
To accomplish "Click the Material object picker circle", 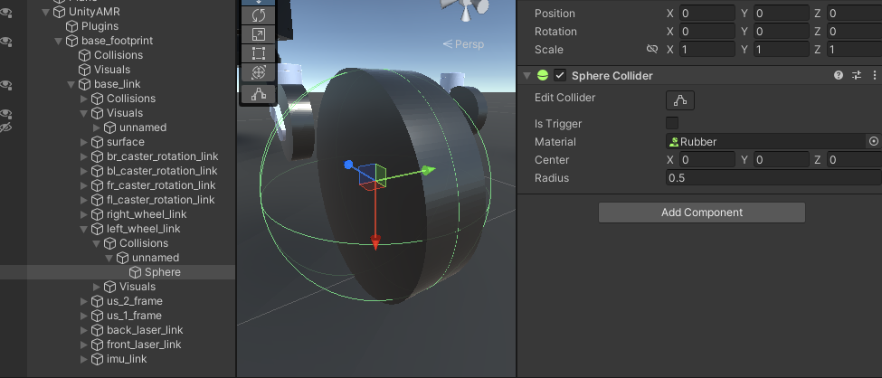I will 873,142.
